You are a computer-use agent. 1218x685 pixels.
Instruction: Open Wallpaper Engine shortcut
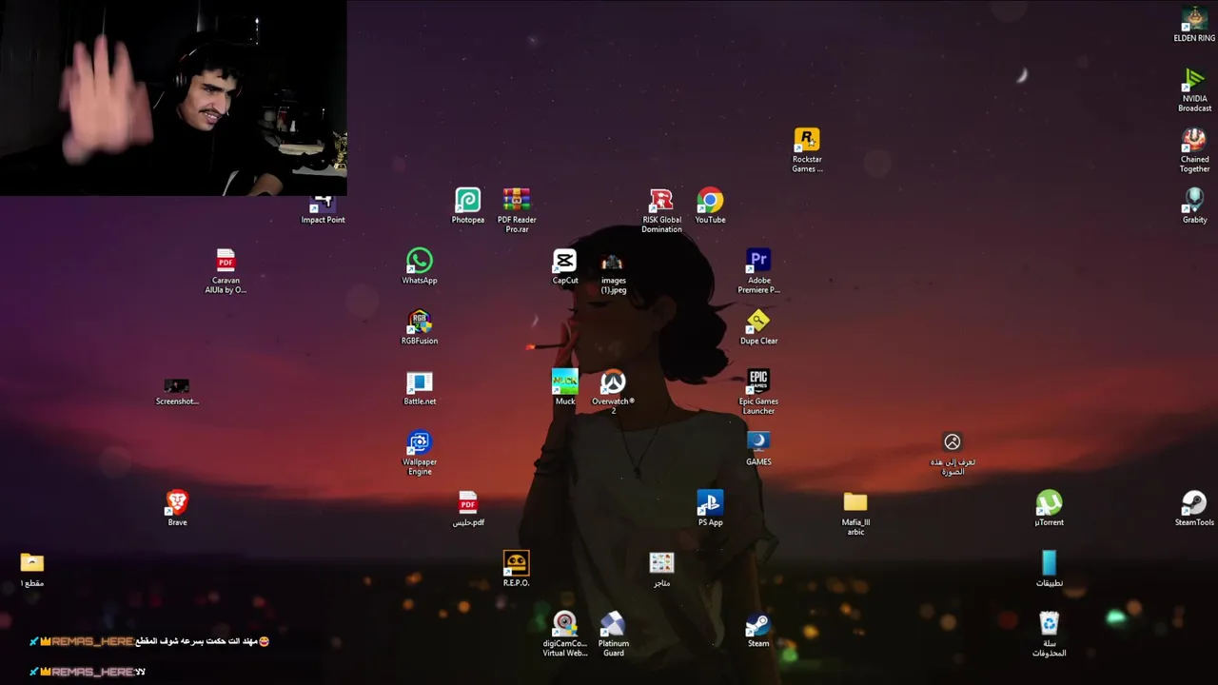tap(420, 452)
